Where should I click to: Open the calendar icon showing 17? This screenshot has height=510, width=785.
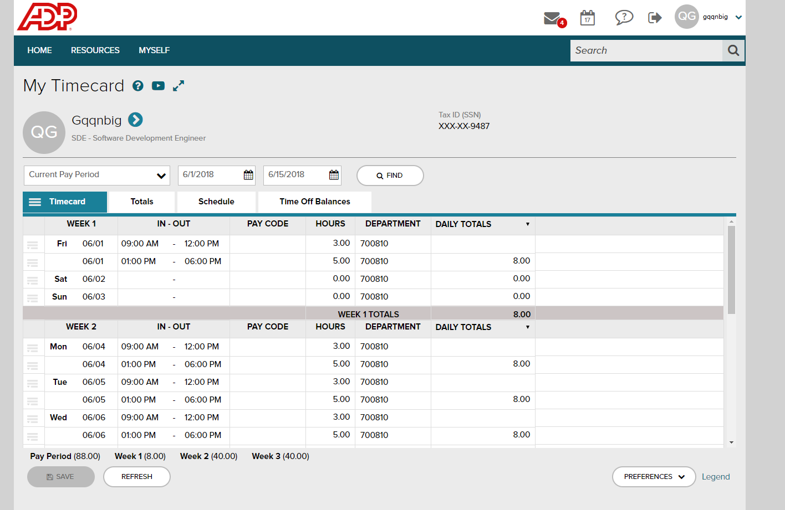pyautogui.click(x=587, y=18)
